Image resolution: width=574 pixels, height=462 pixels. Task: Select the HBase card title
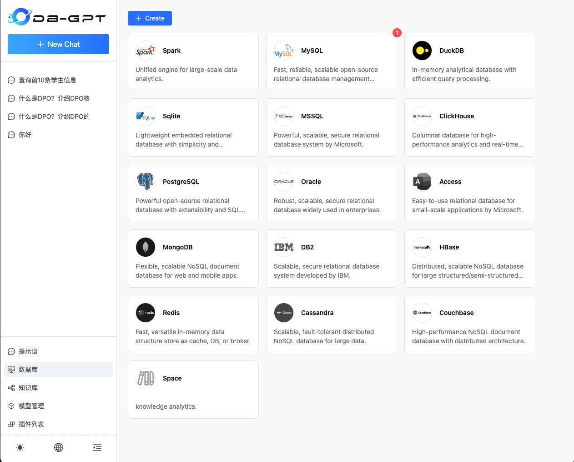(449, 247)
